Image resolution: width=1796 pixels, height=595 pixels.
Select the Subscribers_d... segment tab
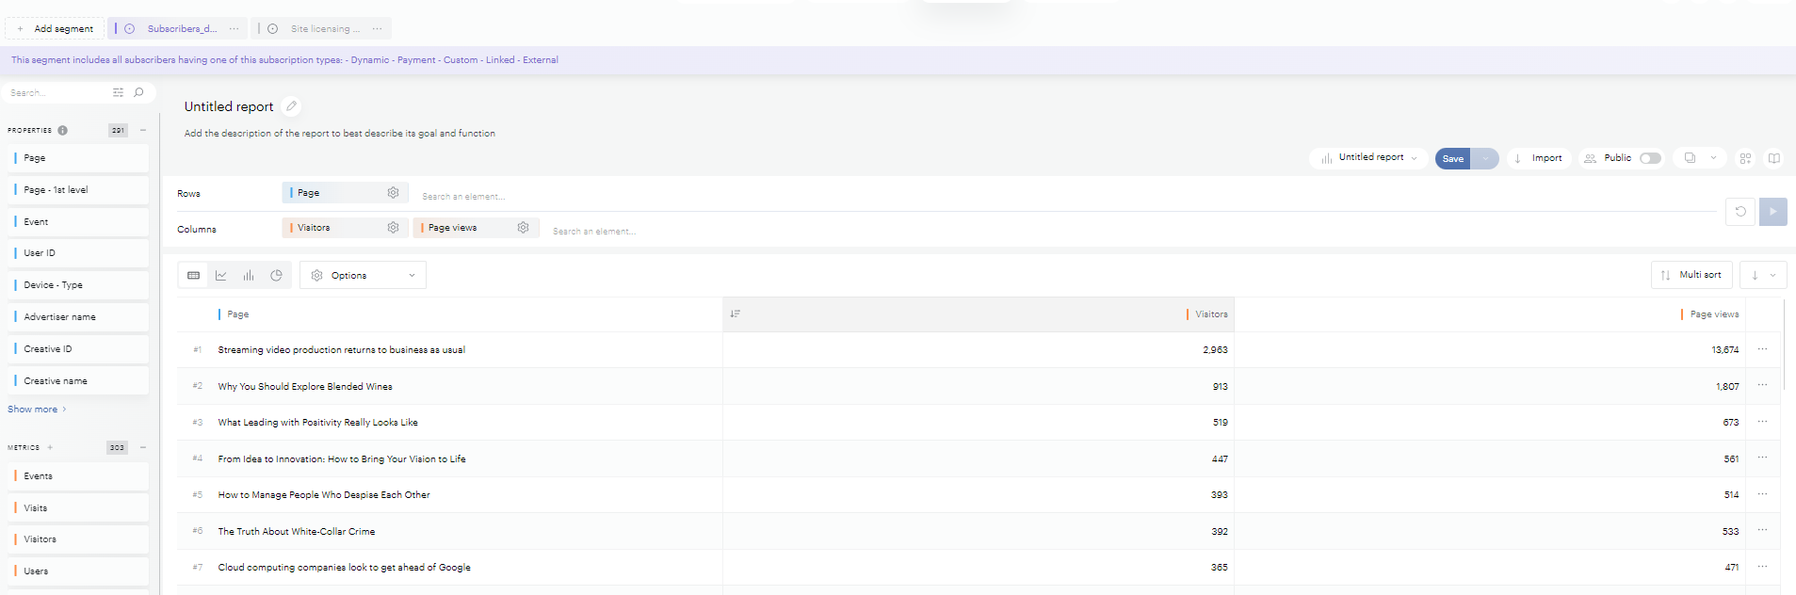pos(181,29)
